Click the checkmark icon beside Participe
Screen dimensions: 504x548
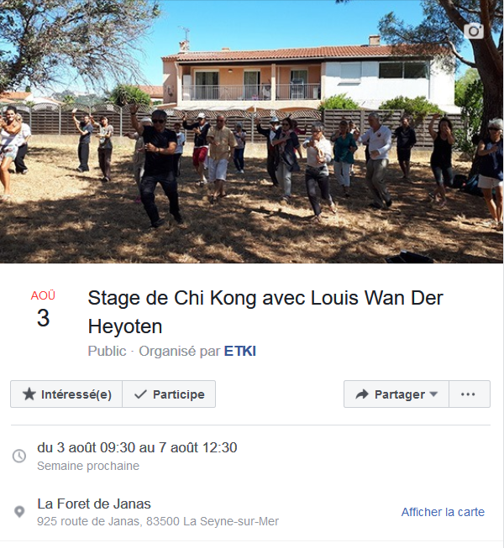coord(140,394)
